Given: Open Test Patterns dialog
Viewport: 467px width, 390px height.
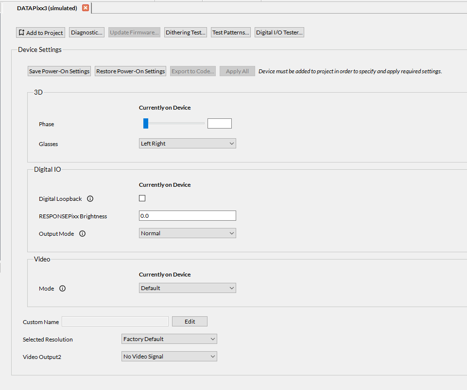Looking at the screenshot, I should (231, 32).
